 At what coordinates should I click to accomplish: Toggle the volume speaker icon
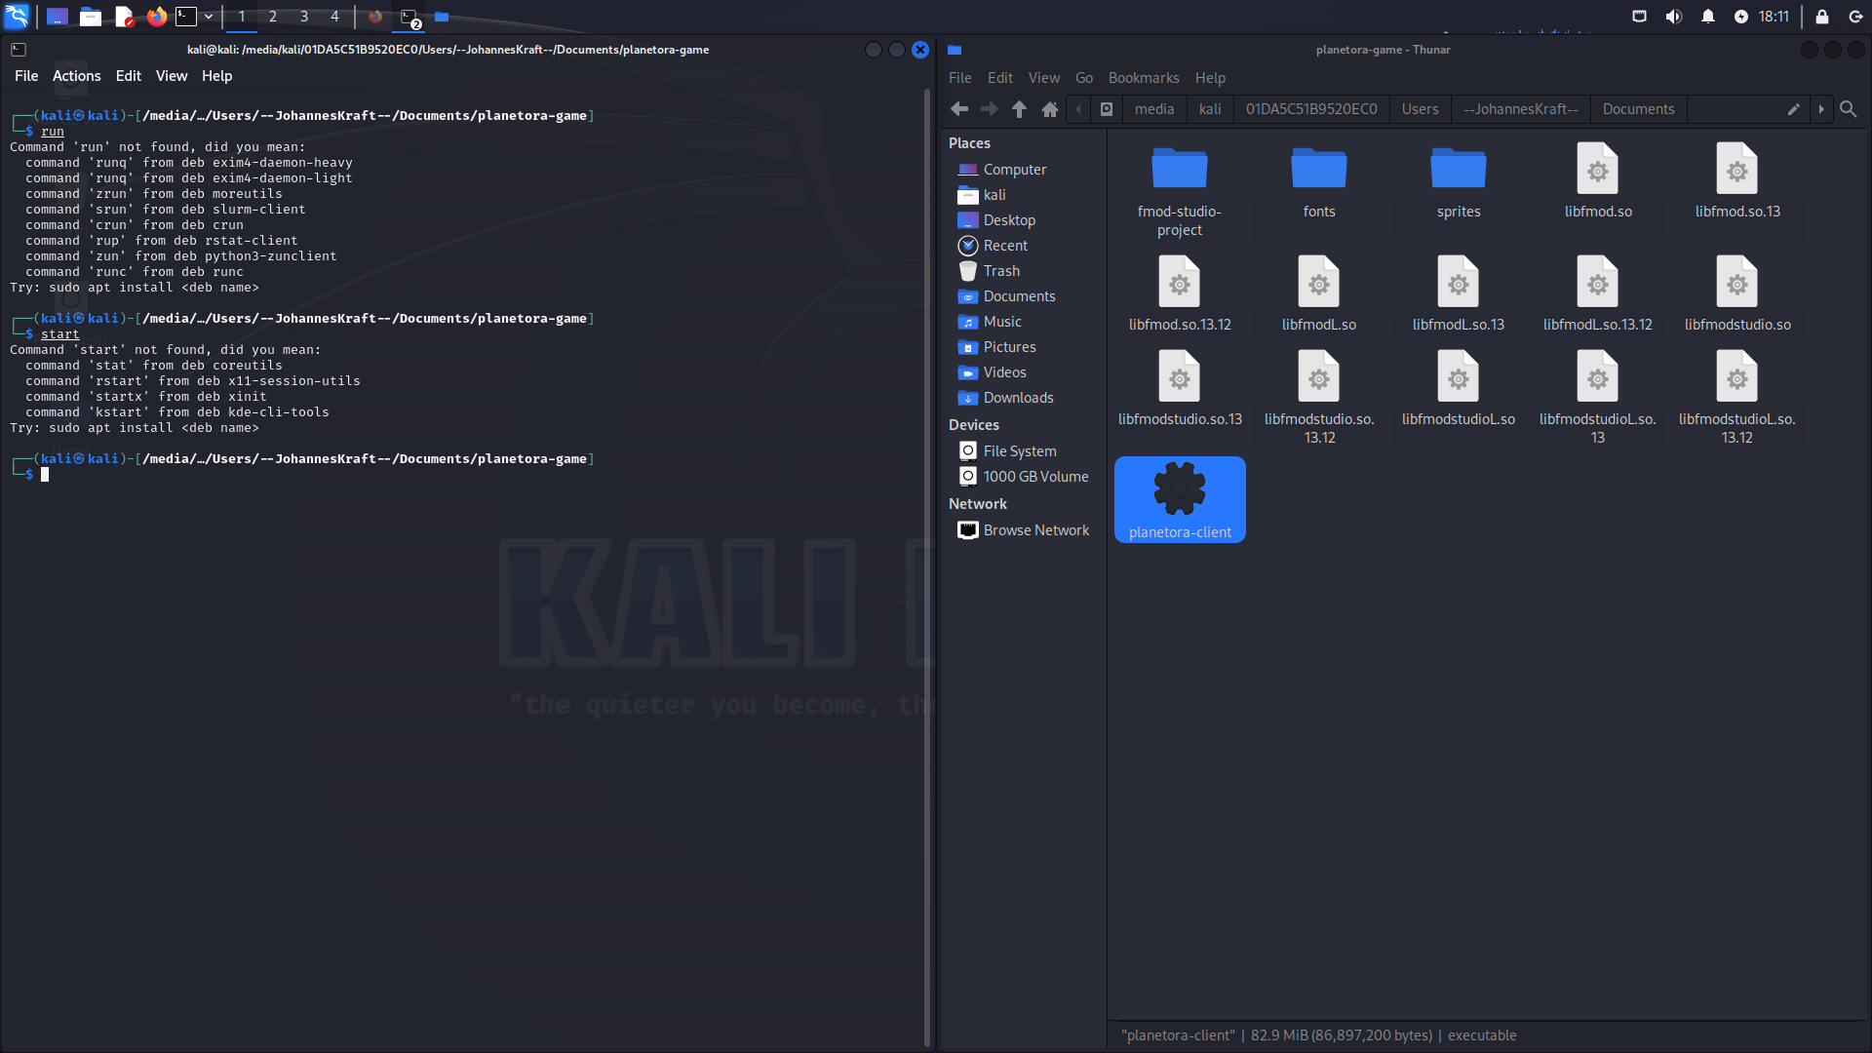pyautogui.click(x=1673, y=17)
